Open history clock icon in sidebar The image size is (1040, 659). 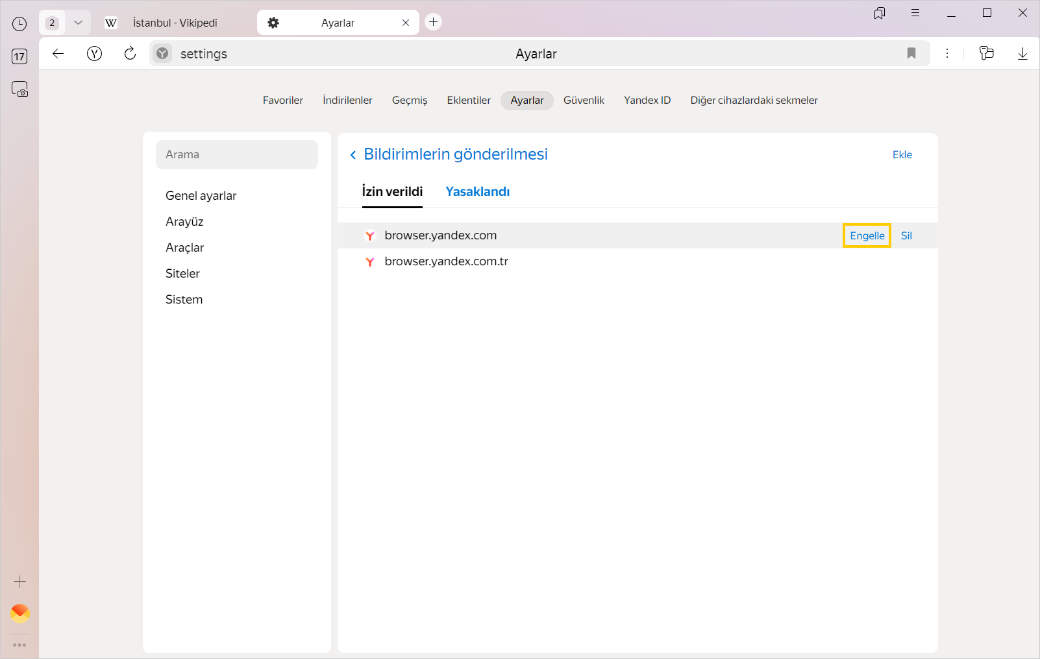(x=19, y=24)
